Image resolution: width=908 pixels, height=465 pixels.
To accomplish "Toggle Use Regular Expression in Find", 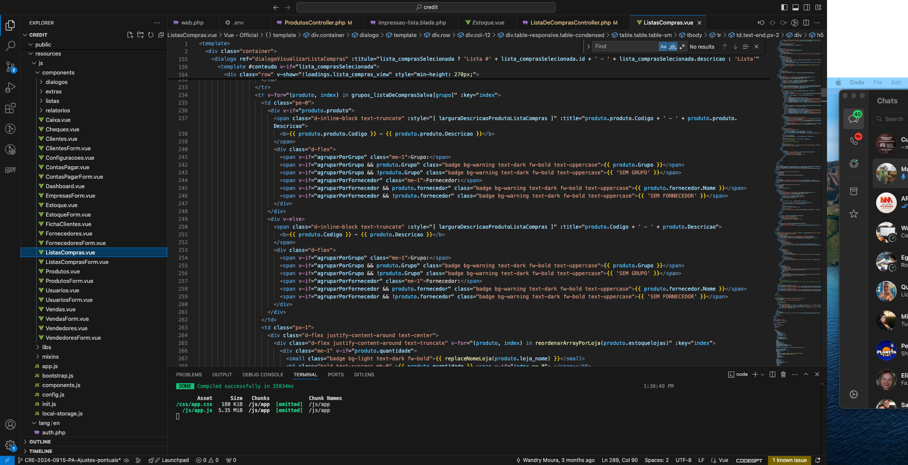I will 682,46.
